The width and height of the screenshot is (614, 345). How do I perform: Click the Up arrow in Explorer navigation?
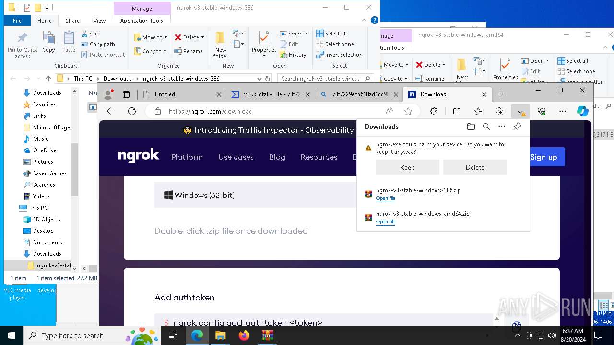(48, 79)
